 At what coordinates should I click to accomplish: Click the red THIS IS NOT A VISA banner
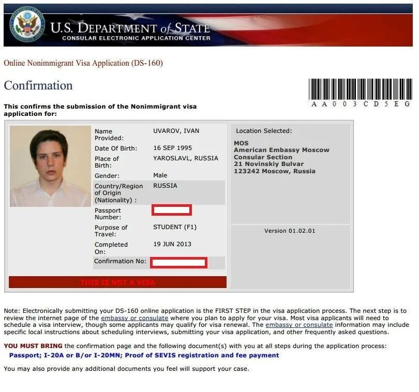pyautogui.click(x=117, y=282)
